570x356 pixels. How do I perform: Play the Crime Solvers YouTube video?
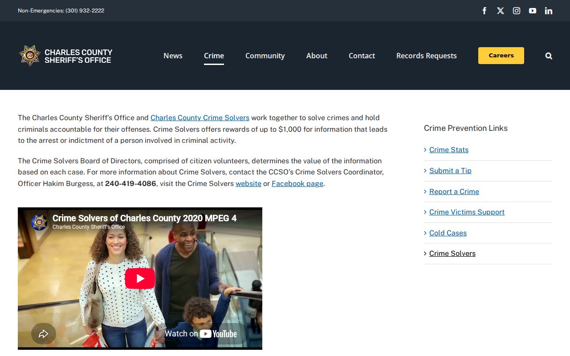(140, 279)
